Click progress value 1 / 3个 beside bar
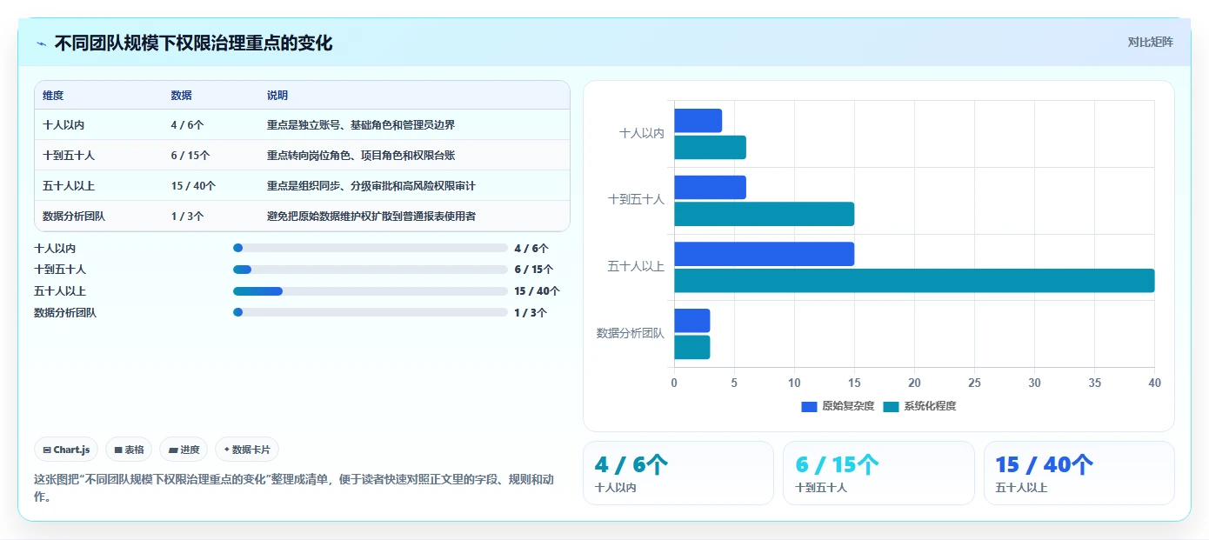The width and height of the screenshot is (1209, 540). pyautogui.click(x=531, y=312)
